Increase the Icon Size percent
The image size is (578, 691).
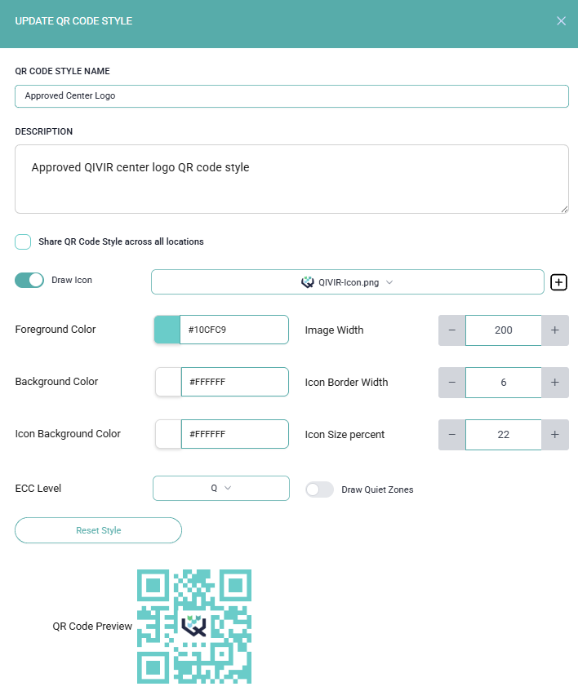(x=555, y=435)
